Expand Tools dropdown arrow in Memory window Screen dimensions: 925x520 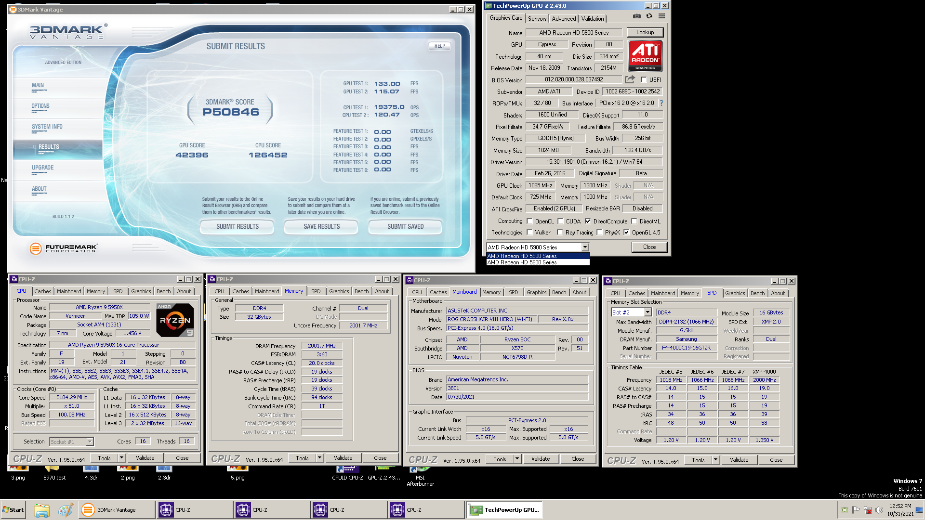point(319,458)
